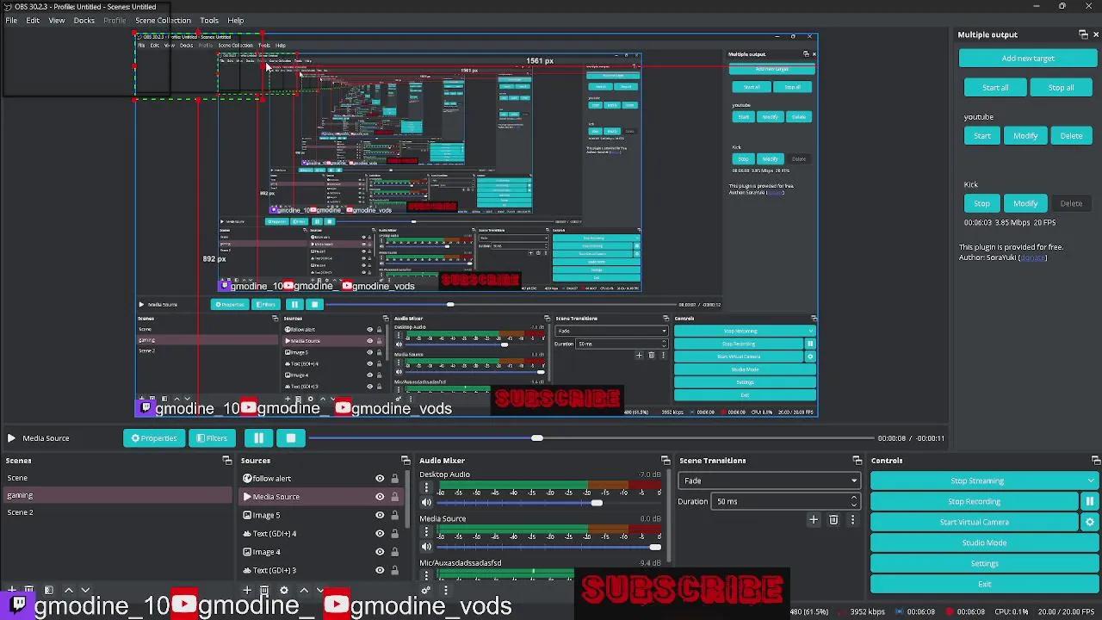This screenshot has width=1102, height=620.
Task: Remove selected source with trash icon
Action: point(264,591)
